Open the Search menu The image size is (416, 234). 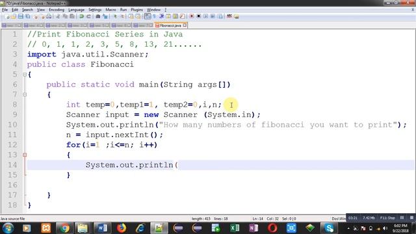[x=27, y=10]
